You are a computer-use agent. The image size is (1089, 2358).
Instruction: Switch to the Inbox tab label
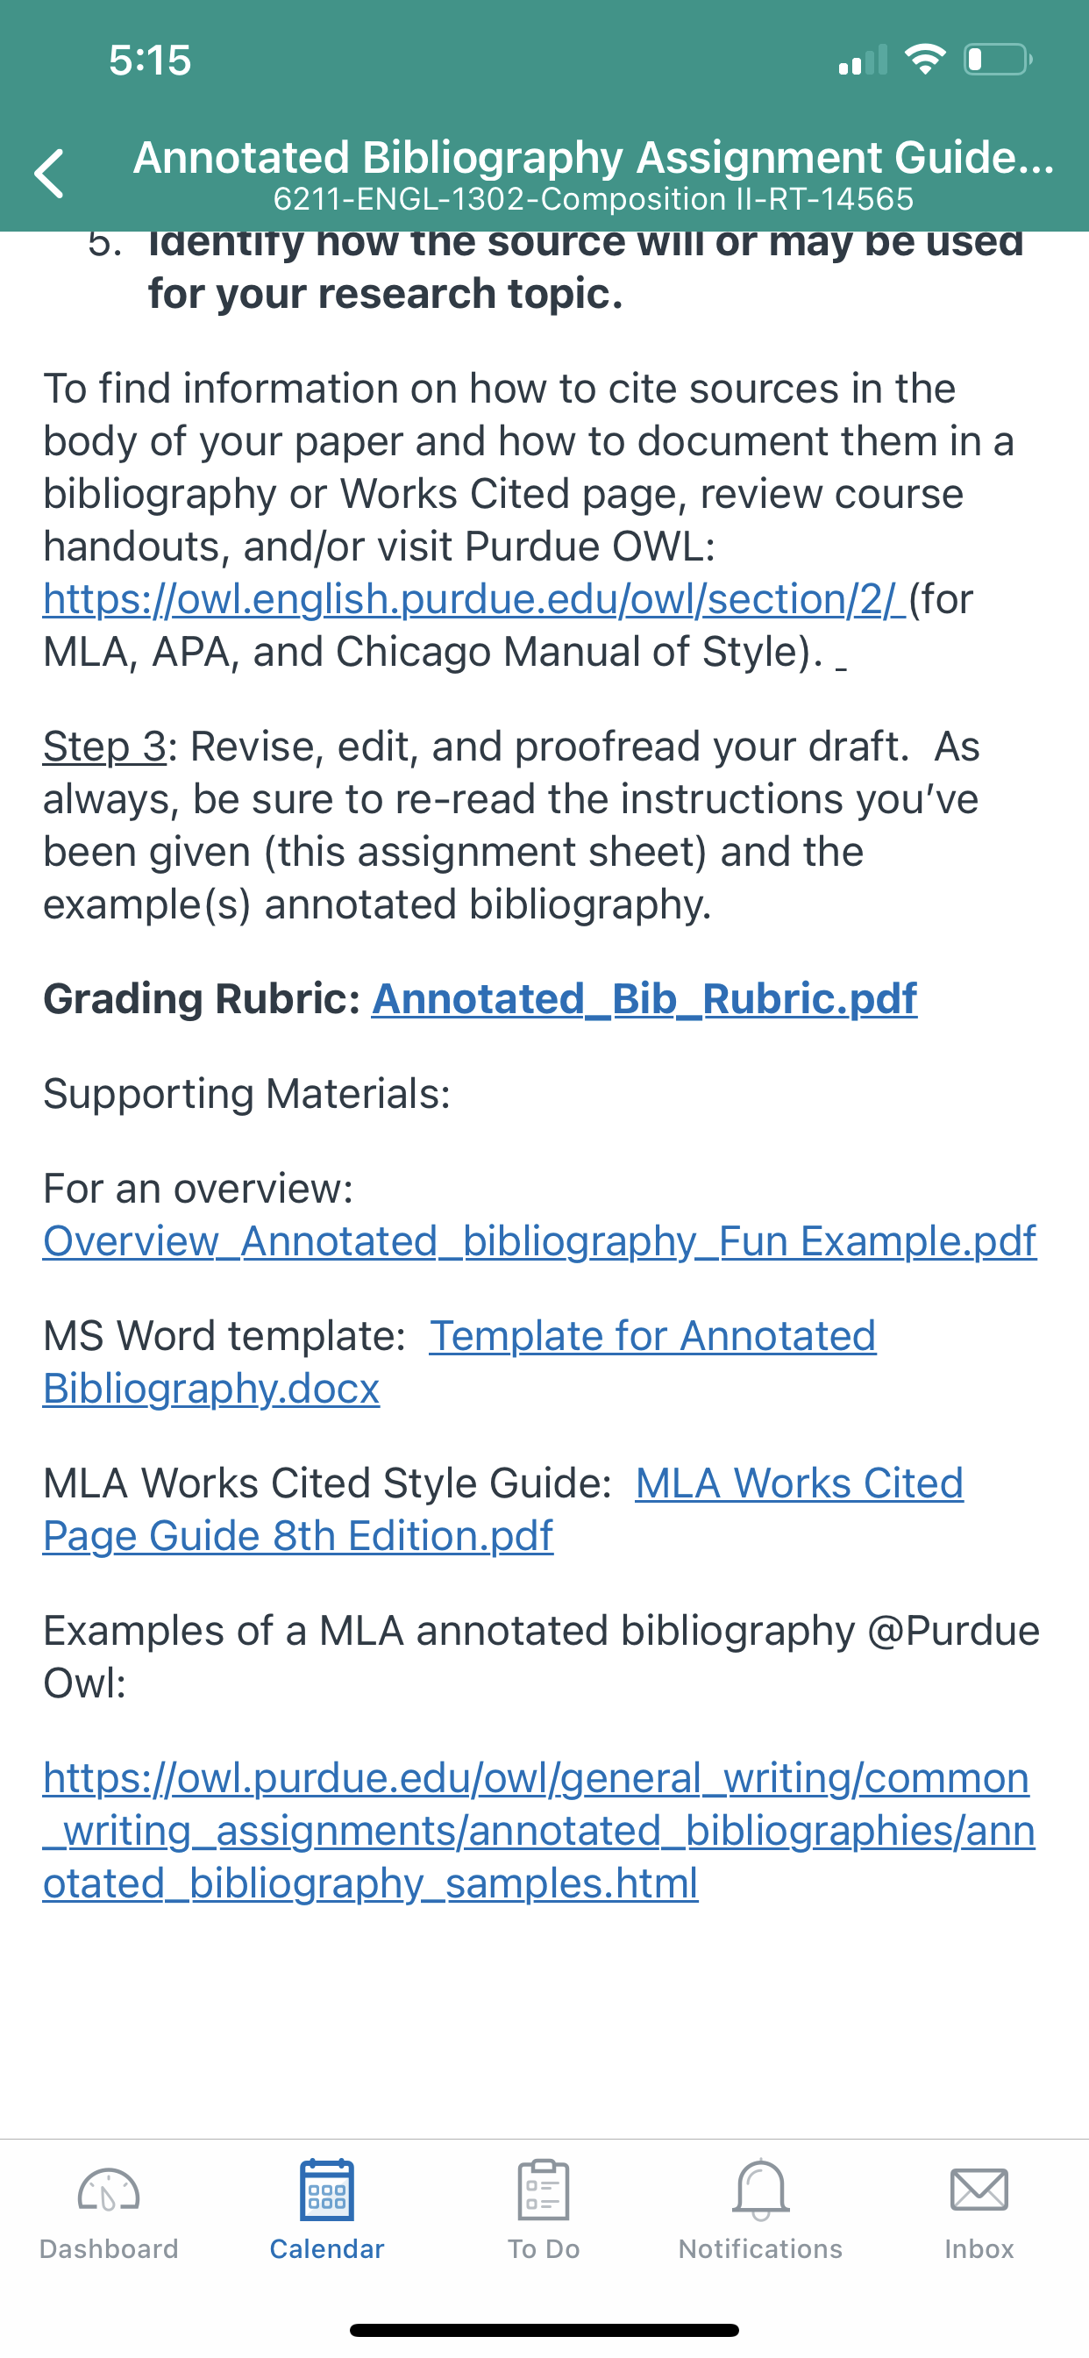click(x=979, y=2249)
